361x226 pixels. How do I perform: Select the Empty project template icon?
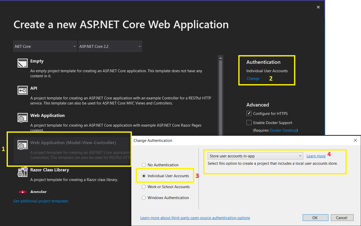pyautogui.click(x=22, y=63)
